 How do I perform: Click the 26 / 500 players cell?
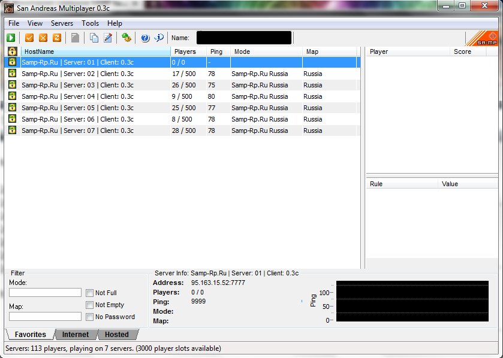click(x=184, y=85)
